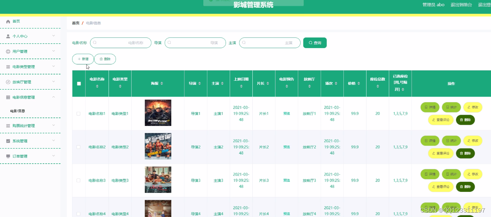This screenshot has height=217, width=491.
Task: Click the grid icon beside 电影信息管理
Action: pyautogui.click(x=8, y=97)
